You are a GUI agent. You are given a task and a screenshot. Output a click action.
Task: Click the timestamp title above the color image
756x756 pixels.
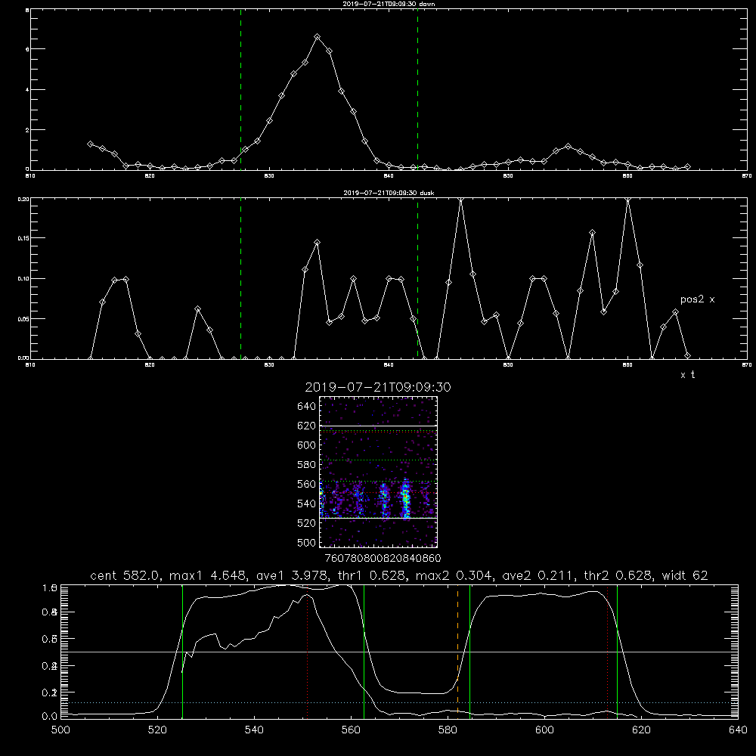point(378,387)
